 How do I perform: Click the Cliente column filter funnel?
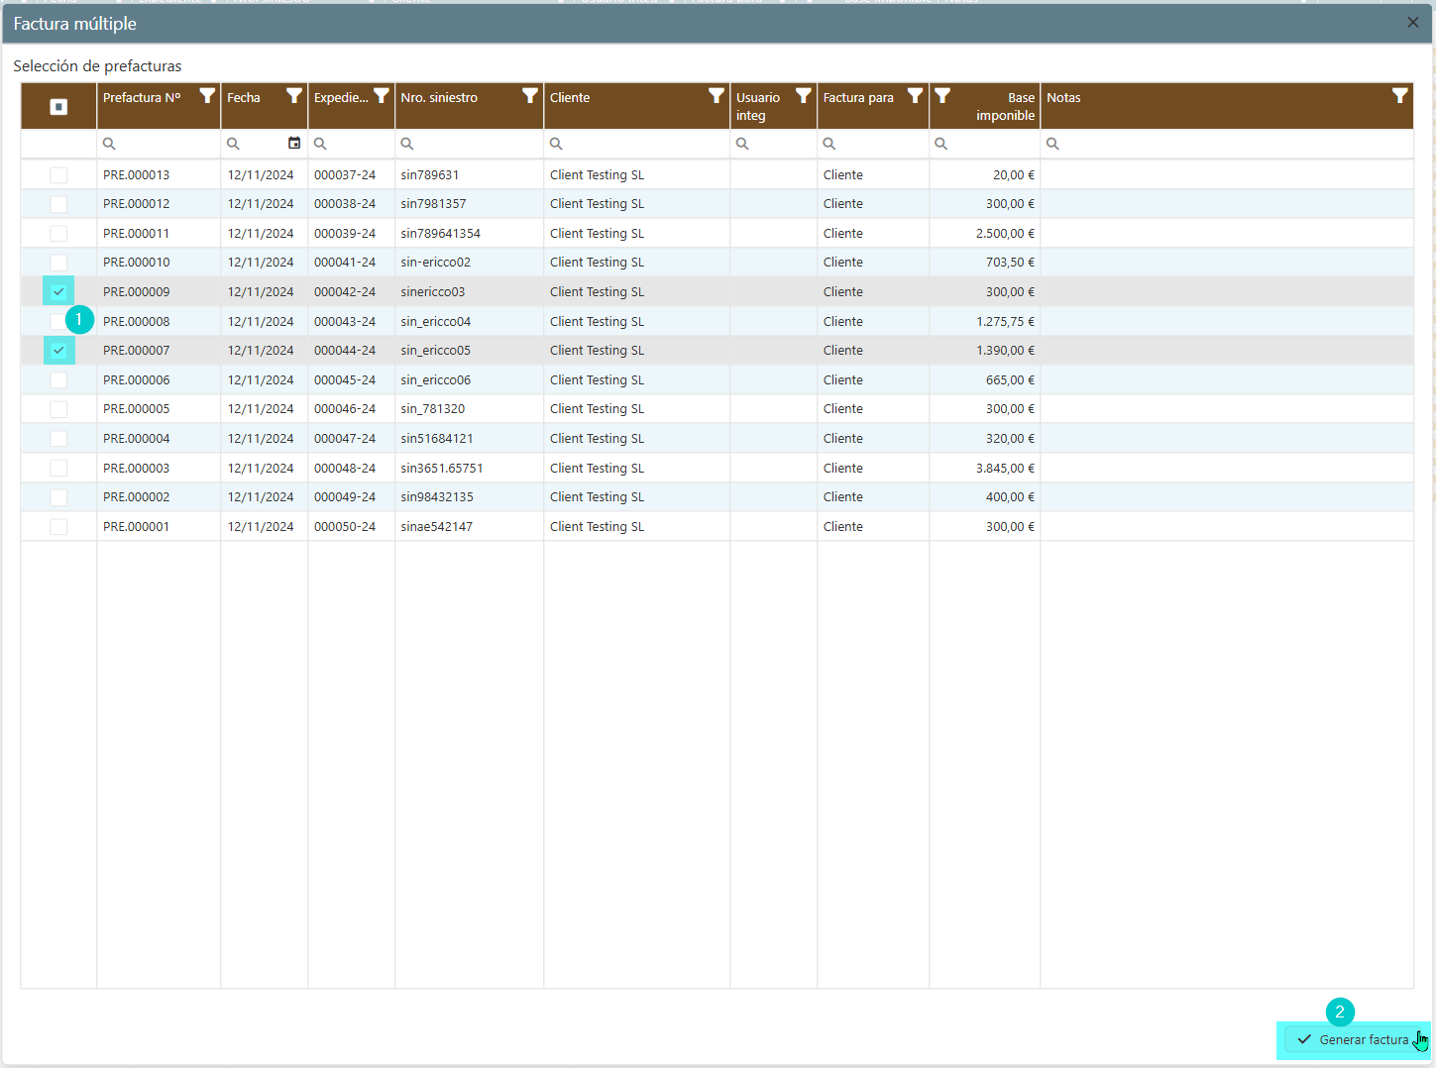point(717,96)
